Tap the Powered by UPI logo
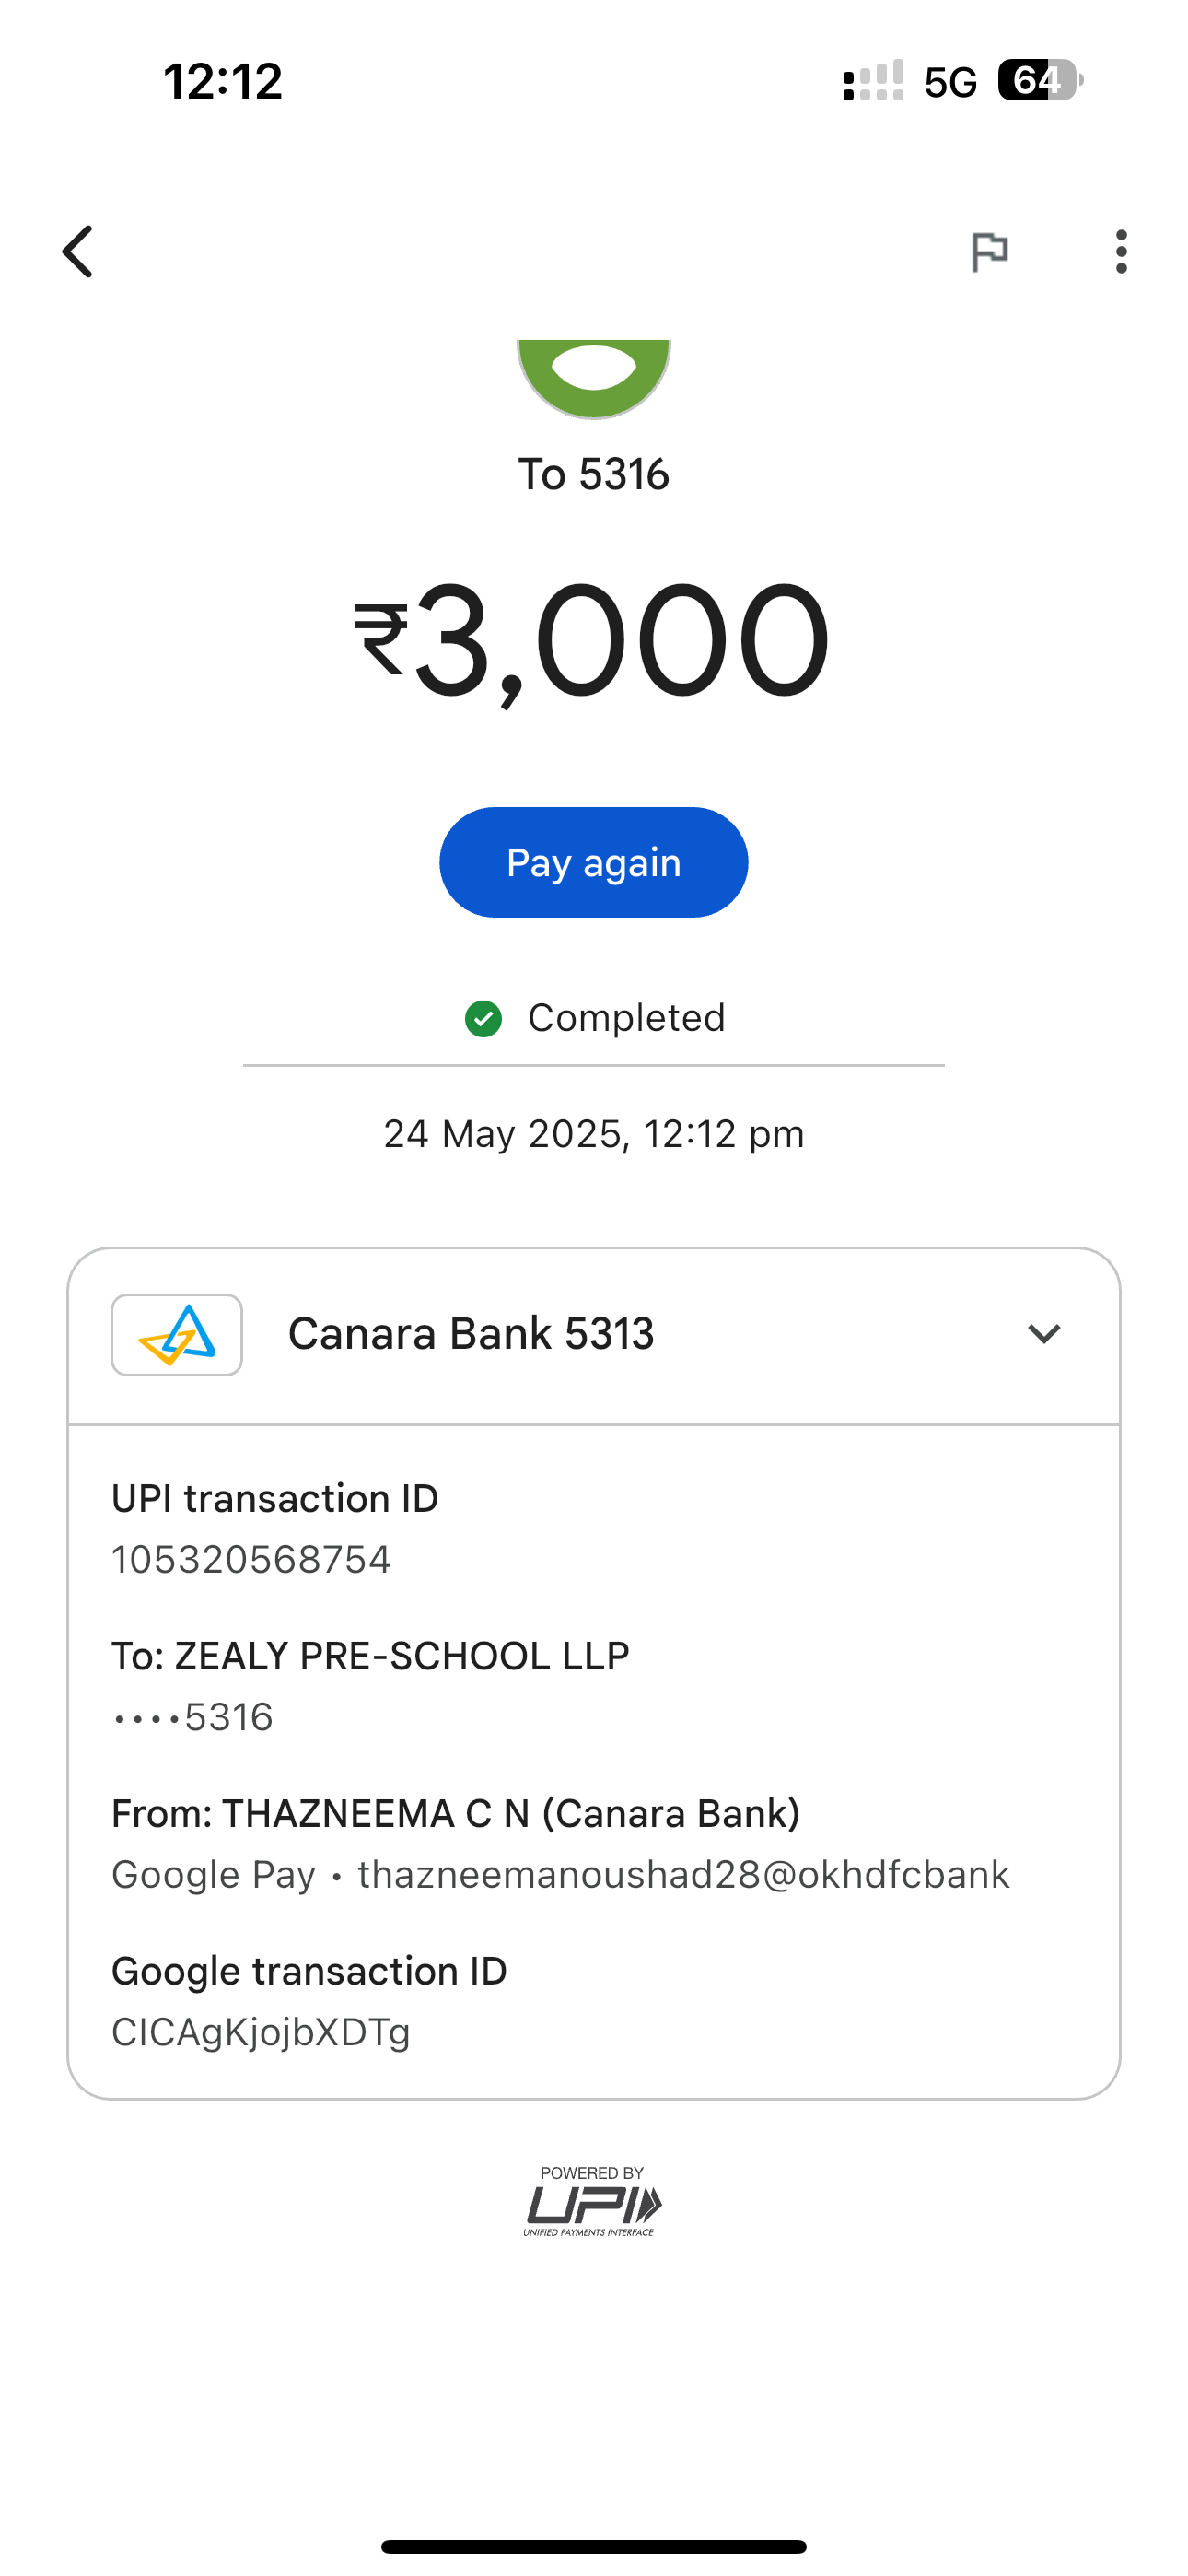Screen dimensions: 1188x2576 click(592, 2201)
